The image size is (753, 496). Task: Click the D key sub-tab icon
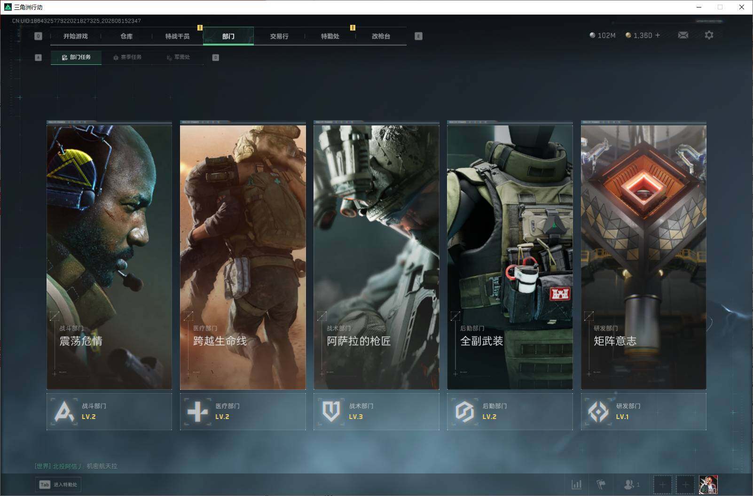coord(215,57)
